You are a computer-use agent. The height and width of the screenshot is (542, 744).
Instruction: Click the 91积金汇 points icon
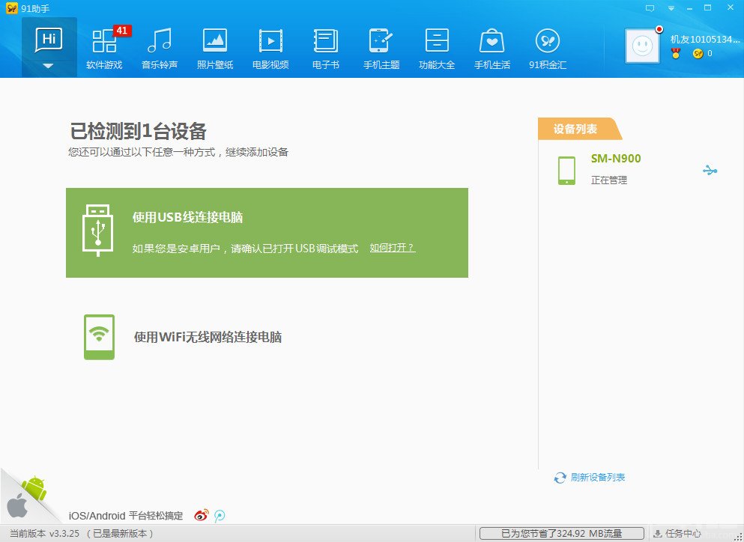click(x=546, y=45)
